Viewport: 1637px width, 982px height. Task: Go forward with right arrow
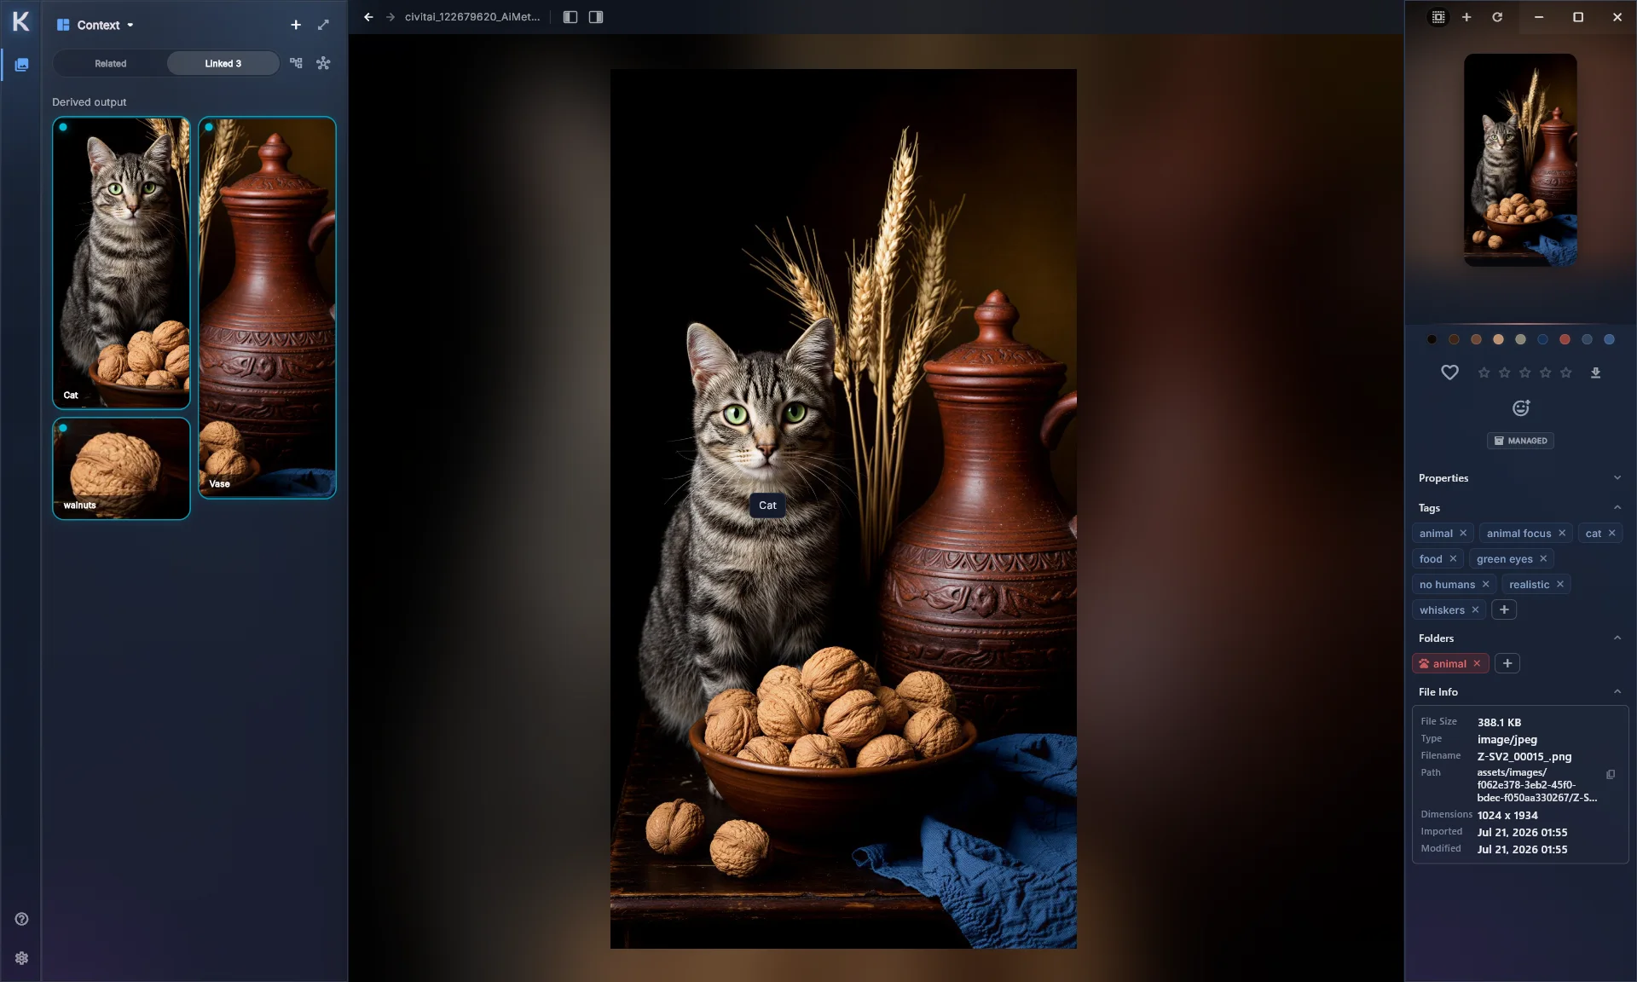coord(390,17)
